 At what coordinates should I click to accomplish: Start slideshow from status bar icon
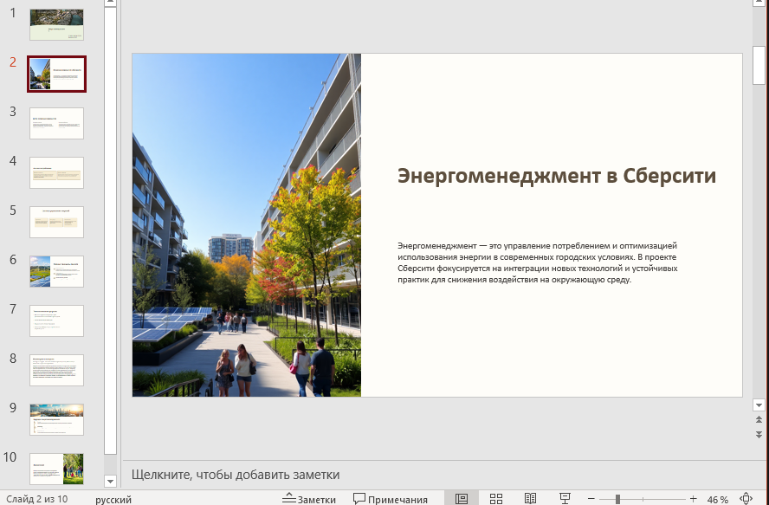[565, 499]
